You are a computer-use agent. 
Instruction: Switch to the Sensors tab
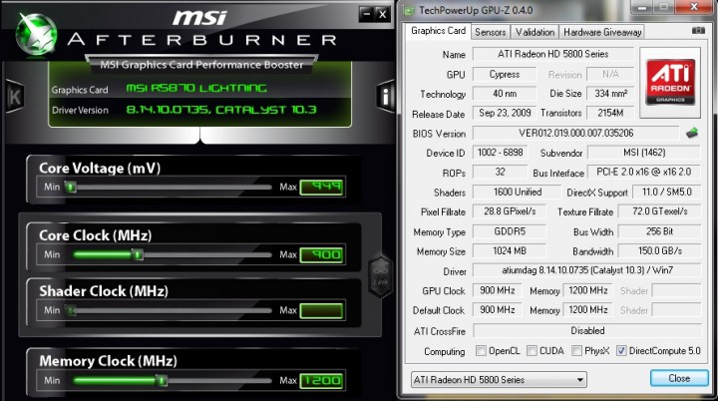[x=490, y=32]
